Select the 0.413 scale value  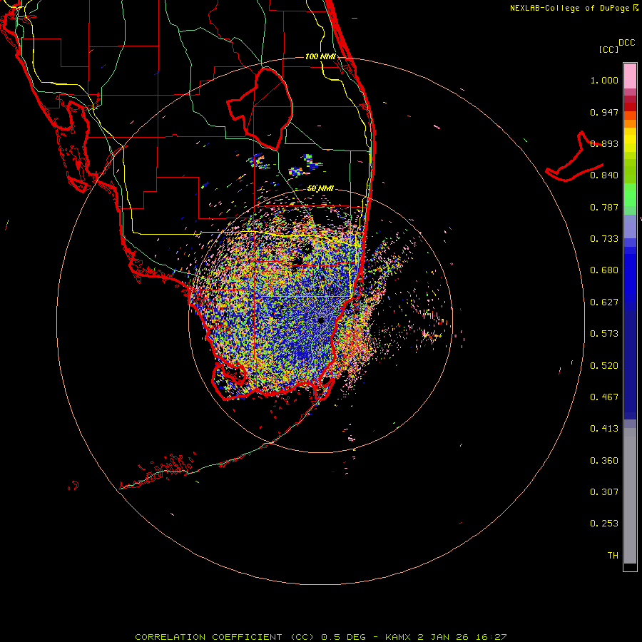(x=604, y=429)
